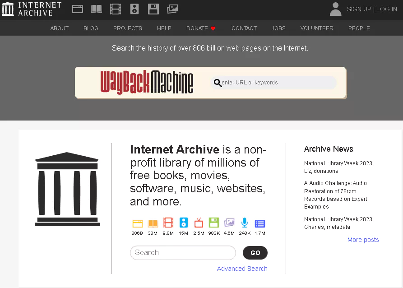
Task: Open the Advanced Search link
Action: (242, 269)
